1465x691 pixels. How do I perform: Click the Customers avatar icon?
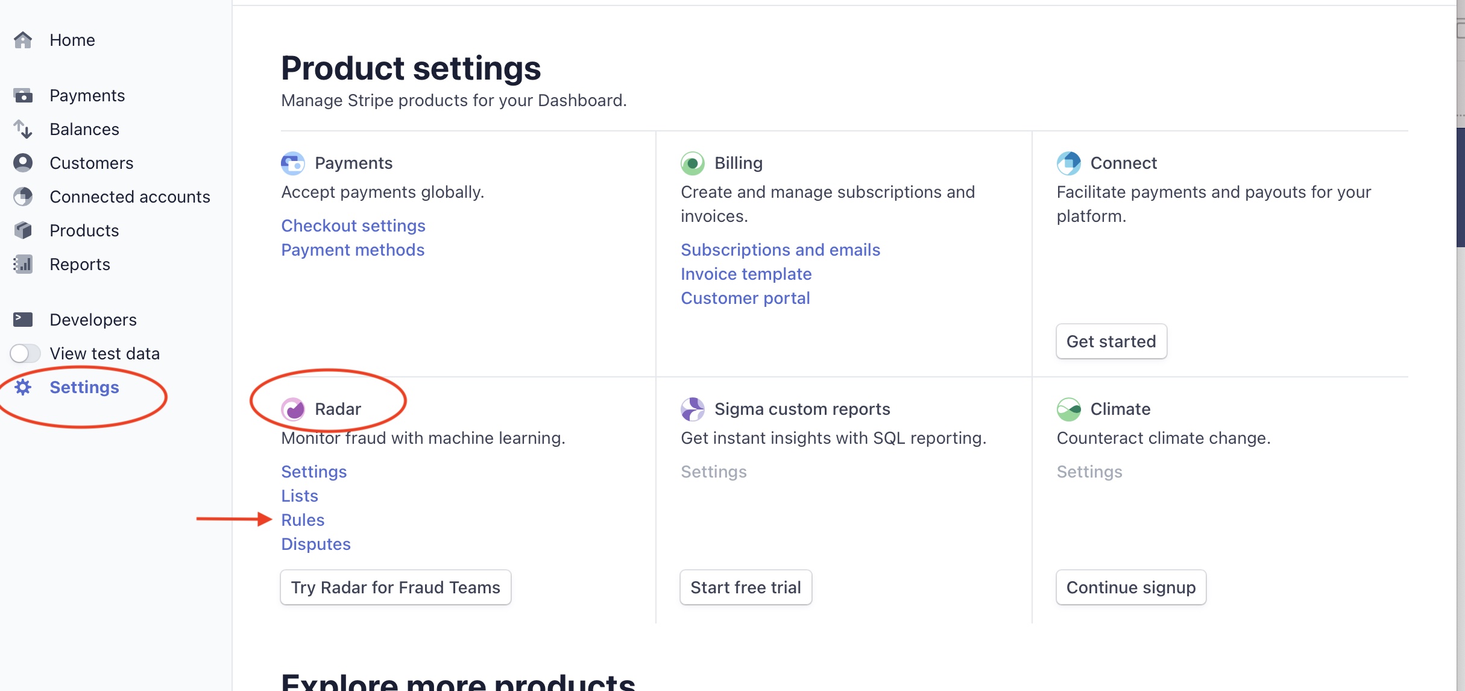pyautogui.click(x=23, y=163)
